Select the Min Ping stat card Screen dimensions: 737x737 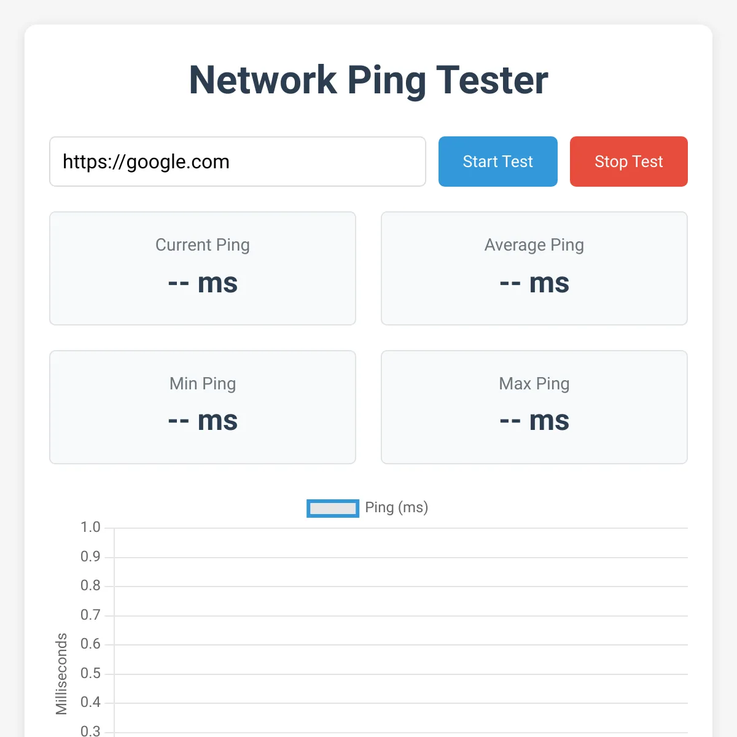203,407
